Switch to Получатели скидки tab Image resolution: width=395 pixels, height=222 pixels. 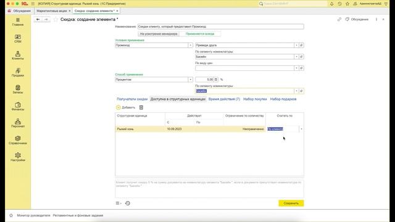click(132, 99)
